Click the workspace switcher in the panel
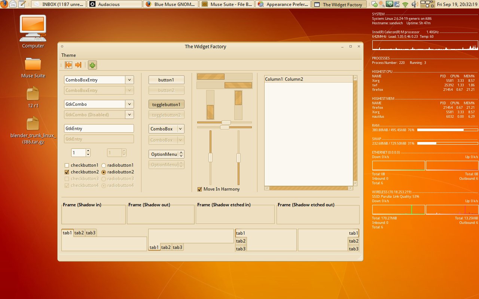Image resolution: width=479 pixels, height=299 pixels. pyautogui.click(x=428, y=4)
